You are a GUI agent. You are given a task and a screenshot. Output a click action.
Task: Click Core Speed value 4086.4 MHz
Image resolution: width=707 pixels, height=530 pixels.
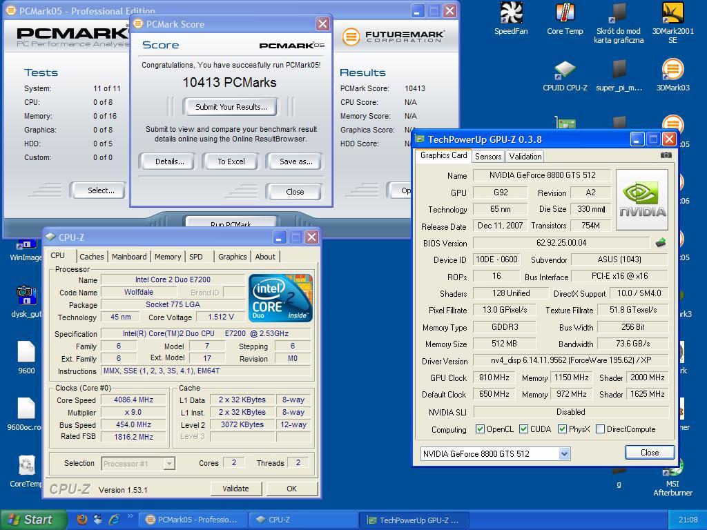[x=133, y=400]
